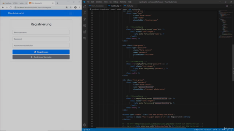Click the application breadcrumb segment
The width and height of the screenshot is (234, 131).
(105, 9)
